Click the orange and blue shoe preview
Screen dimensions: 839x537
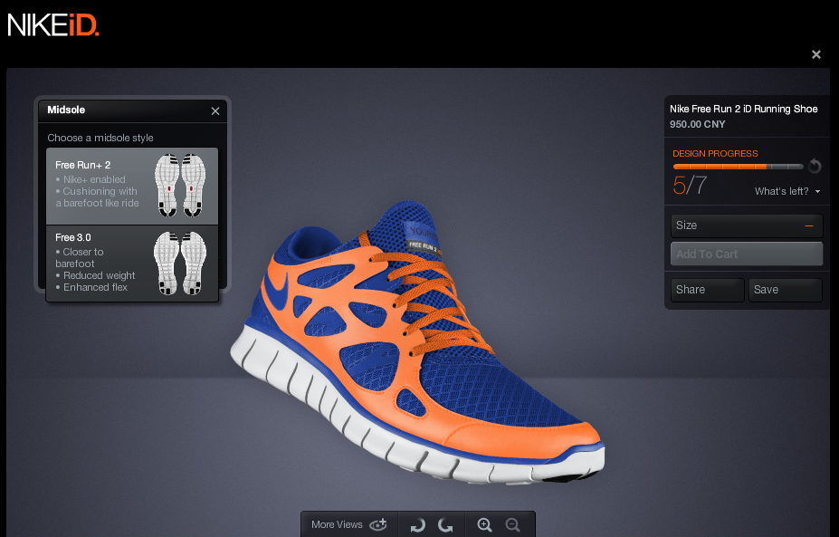point(417,342)
